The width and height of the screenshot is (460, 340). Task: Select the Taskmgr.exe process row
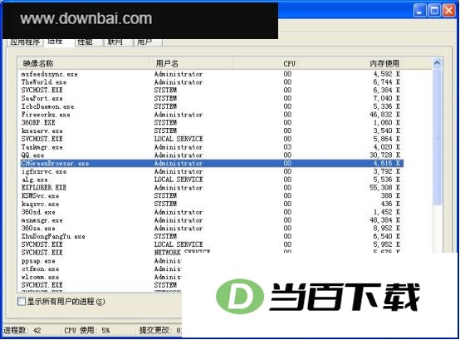tap(212, 147)
